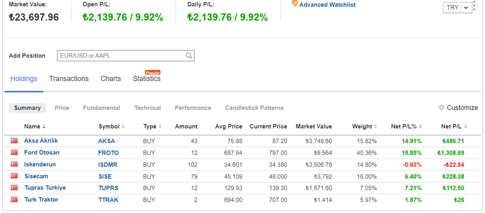Viewport: 485px width, 213px height.
Task: Click the ISDMR symbol link
Action: pyautogui.click(x=109, y=165)
